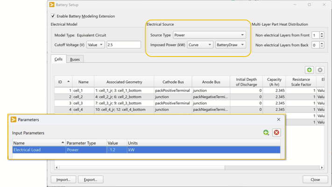
Task: Open the Imposed Power Curve dropdown
Action: [x=200, y=45]
